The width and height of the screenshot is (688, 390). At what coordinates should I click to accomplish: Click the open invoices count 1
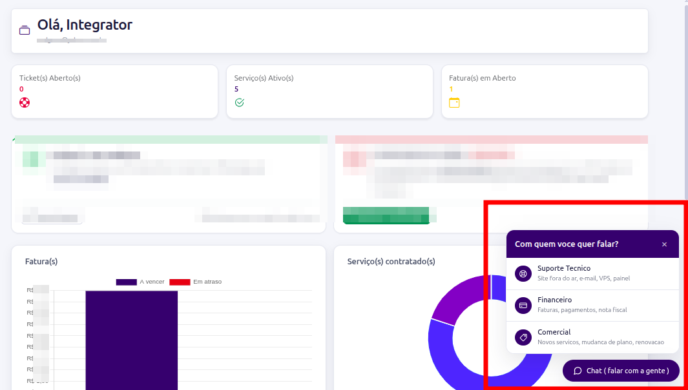tap(451, 90)
